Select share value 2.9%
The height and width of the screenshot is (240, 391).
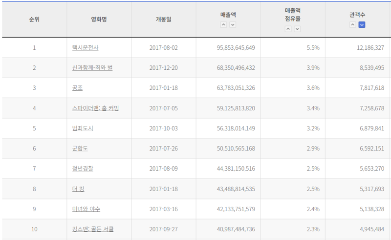pos(313,149)
